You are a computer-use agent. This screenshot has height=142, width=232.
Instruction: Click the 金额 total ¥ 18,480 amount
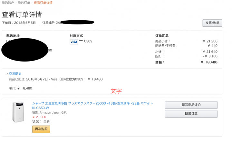[209, 62]
